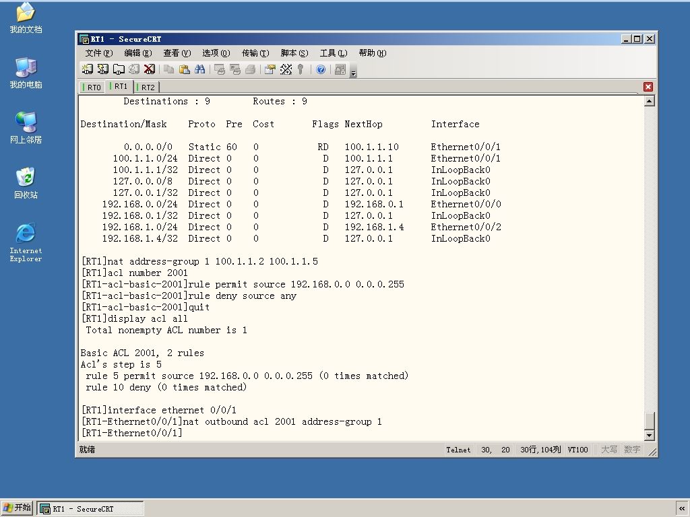Click the Destination/Mask column header

[x=124, y=124]
